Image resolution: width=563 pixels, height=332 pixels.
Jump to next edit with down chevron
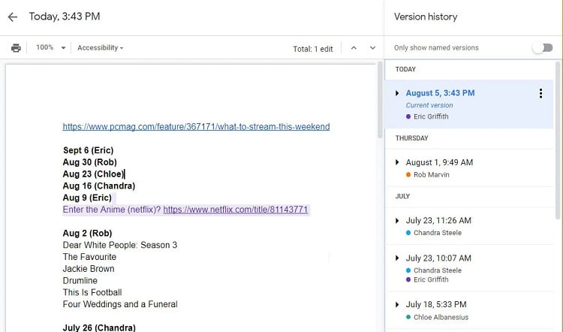(x=372, y=48)
